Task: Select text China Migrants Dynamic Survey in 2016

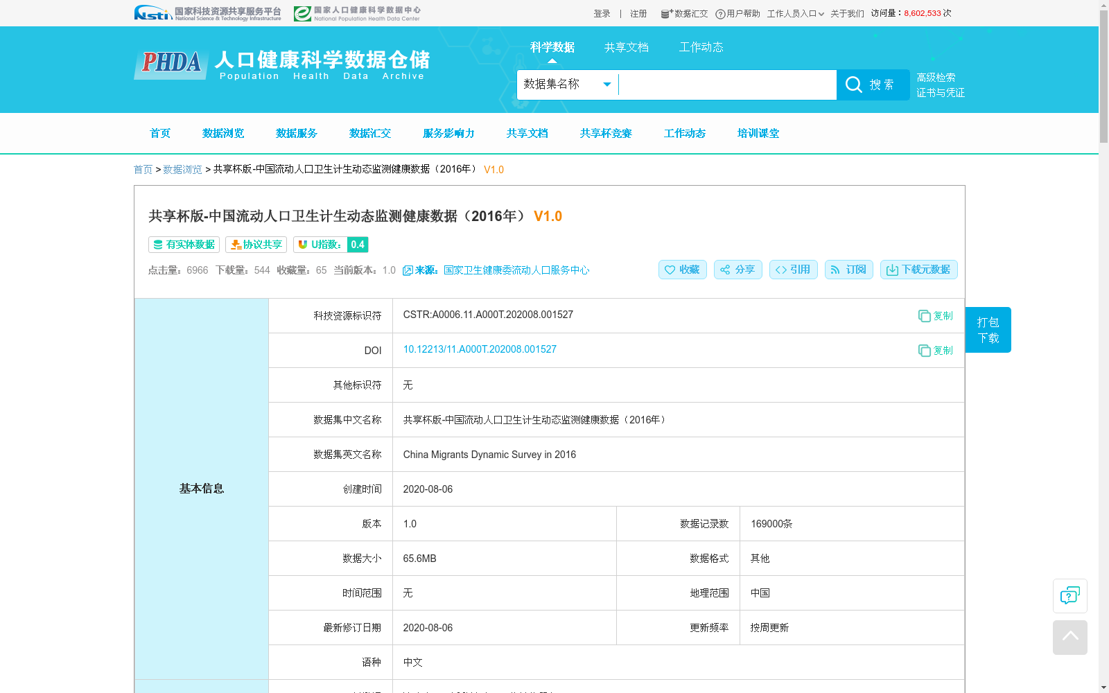Action: (x=489, y=455)
